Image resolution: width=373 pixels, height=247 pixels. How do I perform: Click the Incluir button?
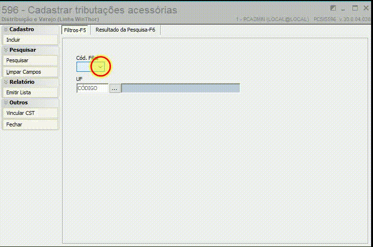click(30, 40)
